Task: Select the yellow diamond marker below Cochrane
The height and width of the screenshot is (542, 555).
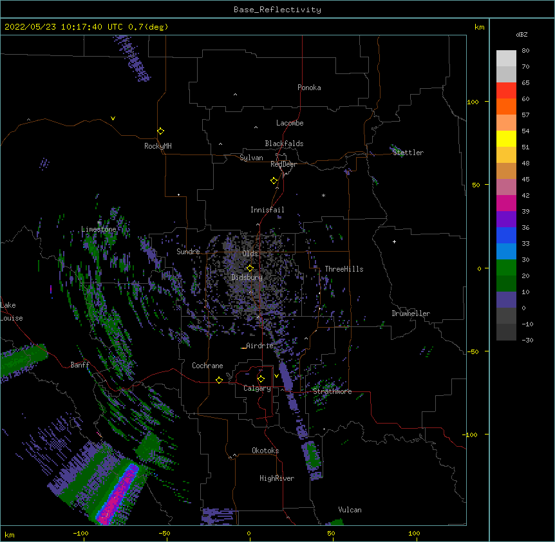Action: click(x=219, y=380)
